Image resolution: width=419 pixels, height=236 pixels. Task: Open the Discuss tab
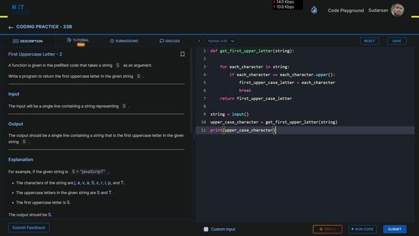(170, 41)
